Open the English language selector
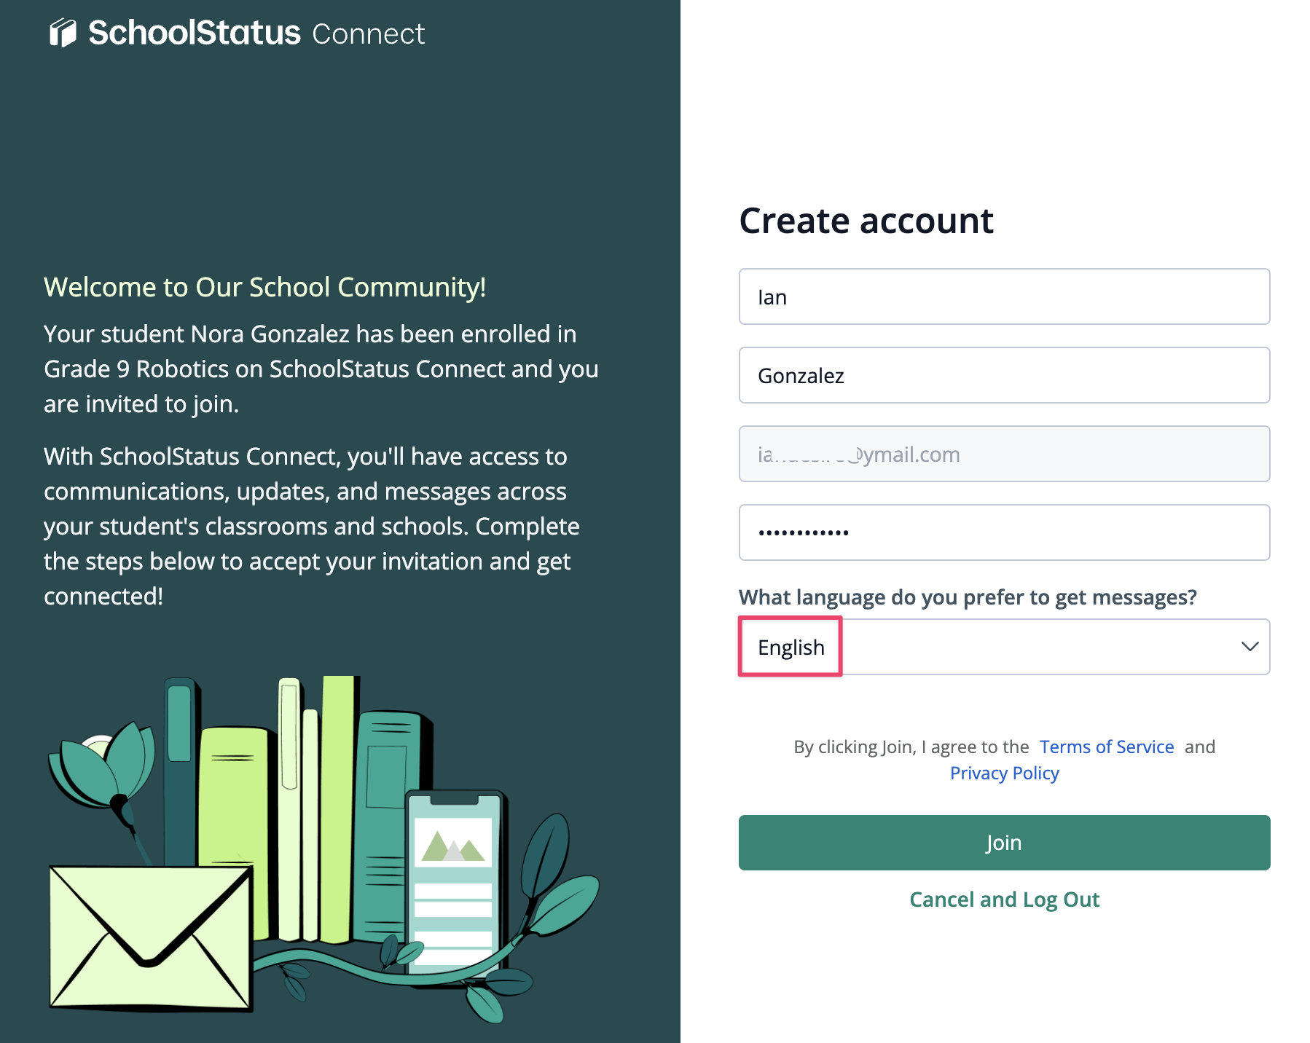Viewport: 1310px width, 1043px height. tap(1004, 647)
